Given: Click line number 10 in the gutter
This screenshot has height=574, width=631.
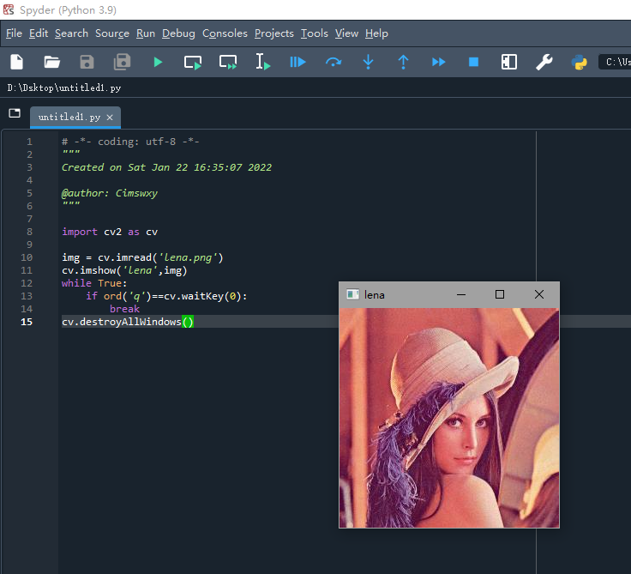Looking at the screenshot, I should pyautogui.click(x=27, y=257).
